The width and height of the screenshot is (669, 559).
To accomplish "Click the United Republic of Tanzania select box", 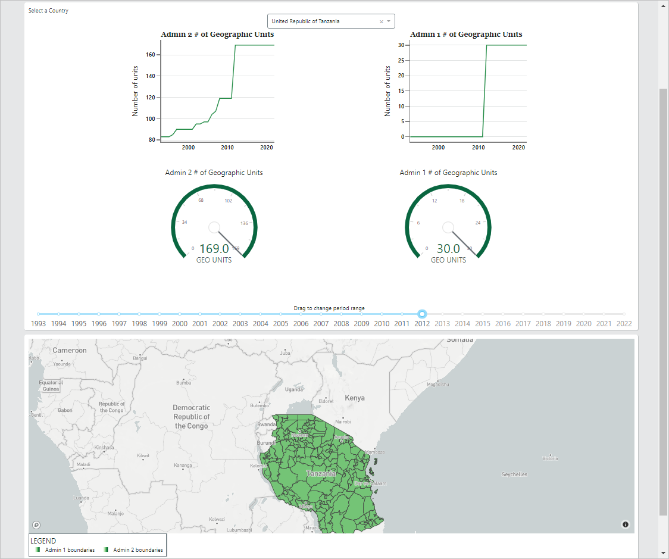I will [x=321, y=21].
